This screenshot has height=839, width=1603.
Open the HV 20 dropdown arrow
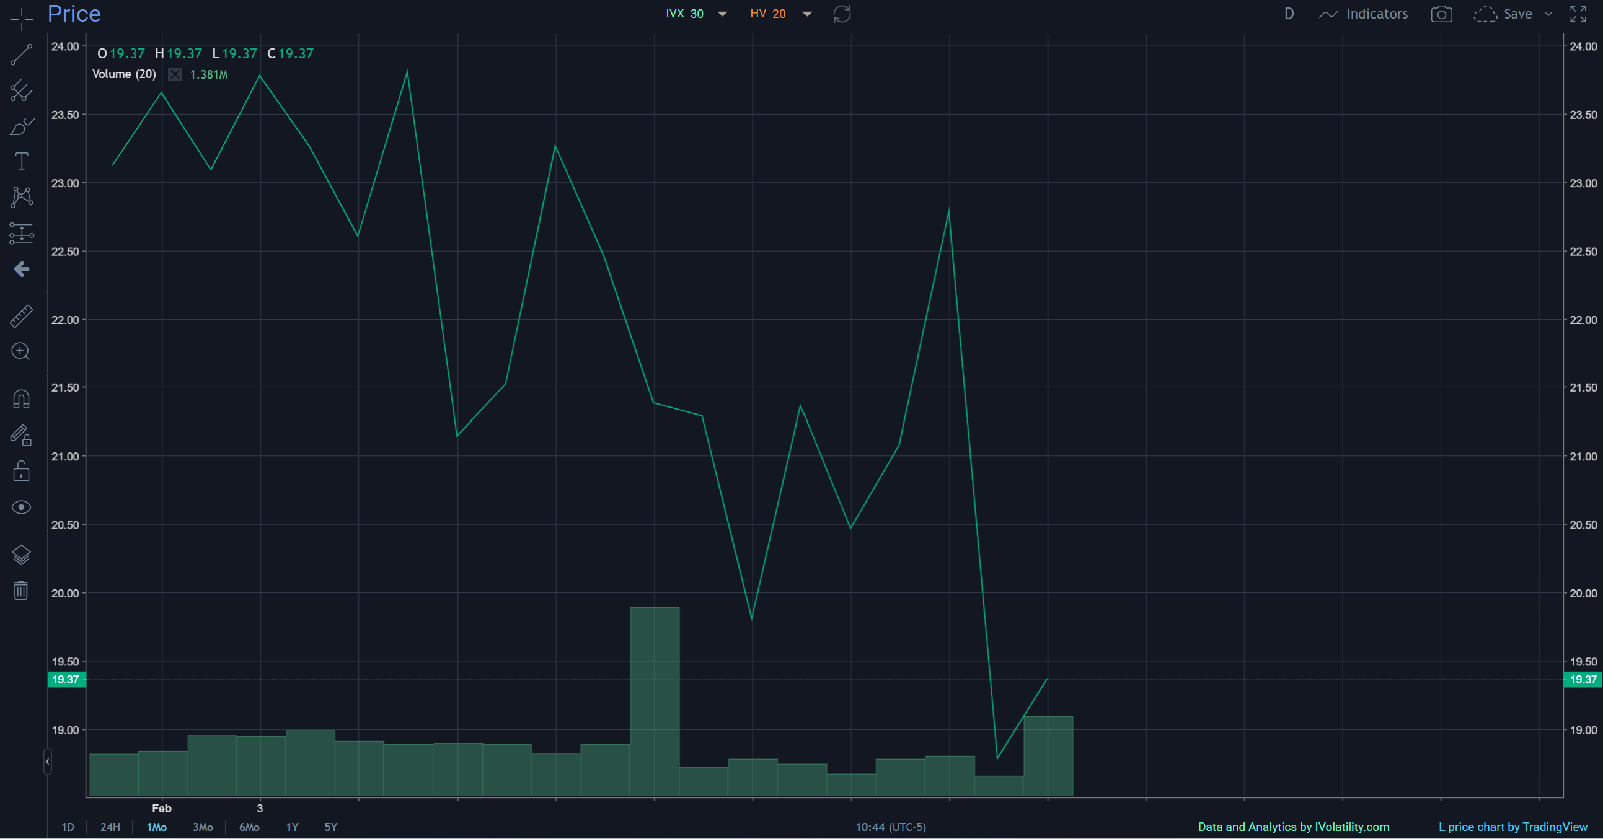pos(807,14)
